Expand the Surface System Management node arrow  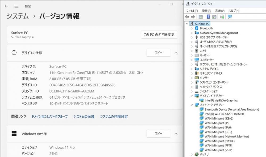point(192,33)
